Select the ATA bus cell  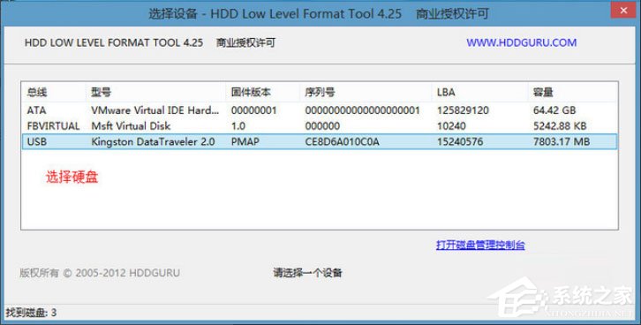pos(36,110)
